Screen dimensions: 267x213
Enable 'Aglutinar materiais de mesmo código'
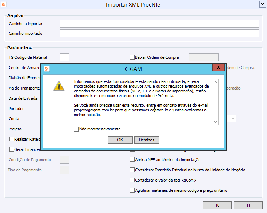pos(132,190)
